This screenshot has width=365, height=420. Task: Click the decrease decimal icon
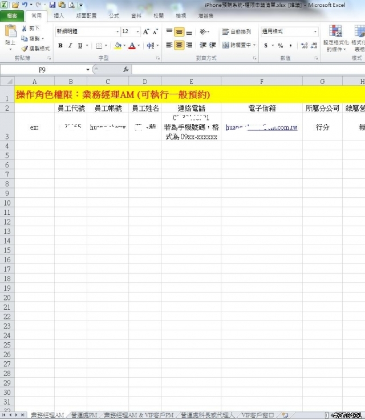(x=314, y=46)
